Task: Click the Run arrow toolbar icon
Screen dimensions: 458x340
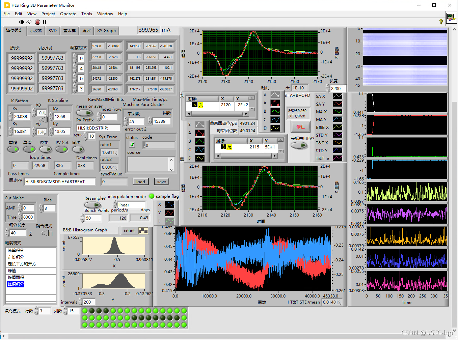Action: click(x=22, y=22)
